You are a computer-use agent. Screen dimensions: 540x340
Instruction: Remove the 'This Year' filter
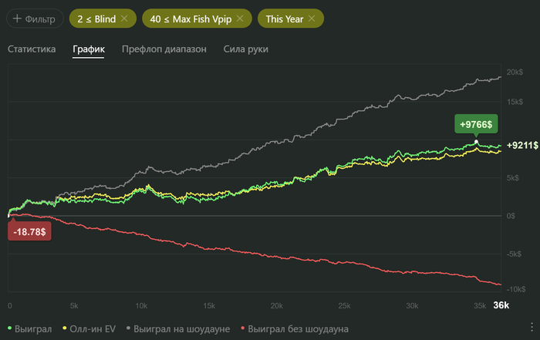(311, 18)
